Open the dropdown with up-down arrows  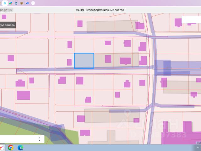(x=22, y=139)
